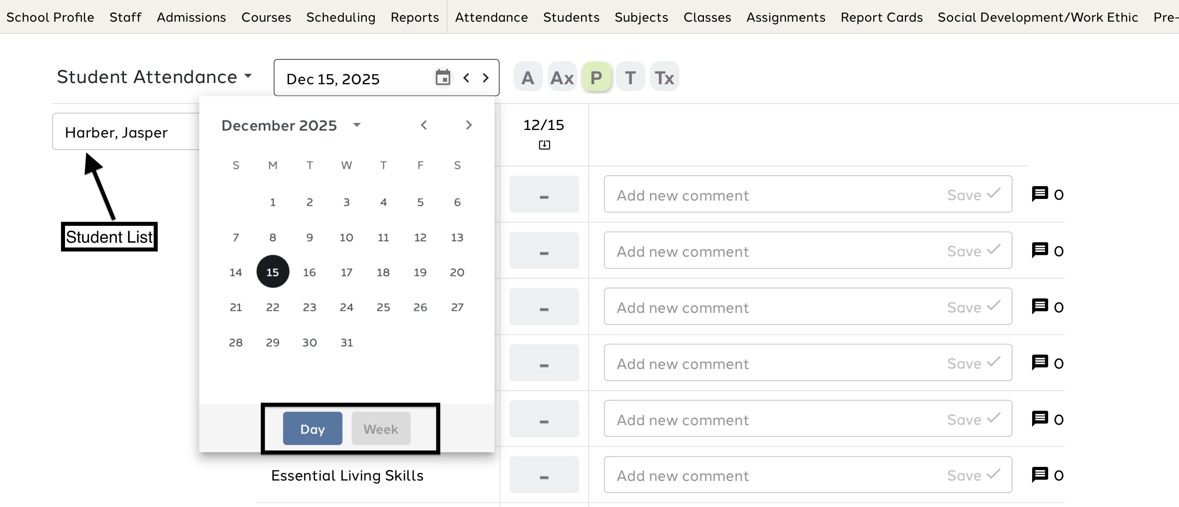Screen dimensions: 1179x507
Task: Click the Day view button
Action: pyautogui.click(x=312, y=429)
